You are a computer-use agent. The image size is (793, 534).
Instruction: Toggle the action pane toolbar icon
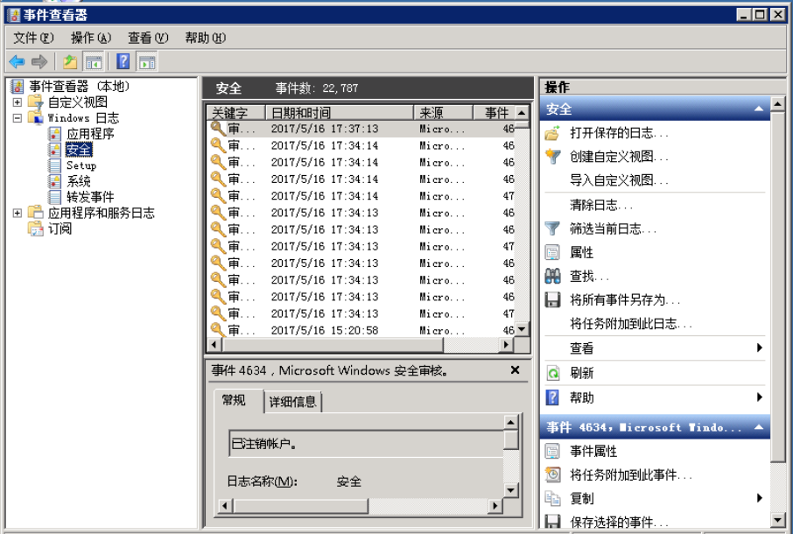[x=147, y=62]
